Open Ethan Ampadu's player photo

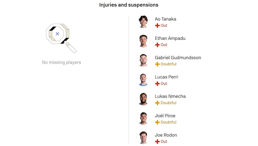[143, 41]
